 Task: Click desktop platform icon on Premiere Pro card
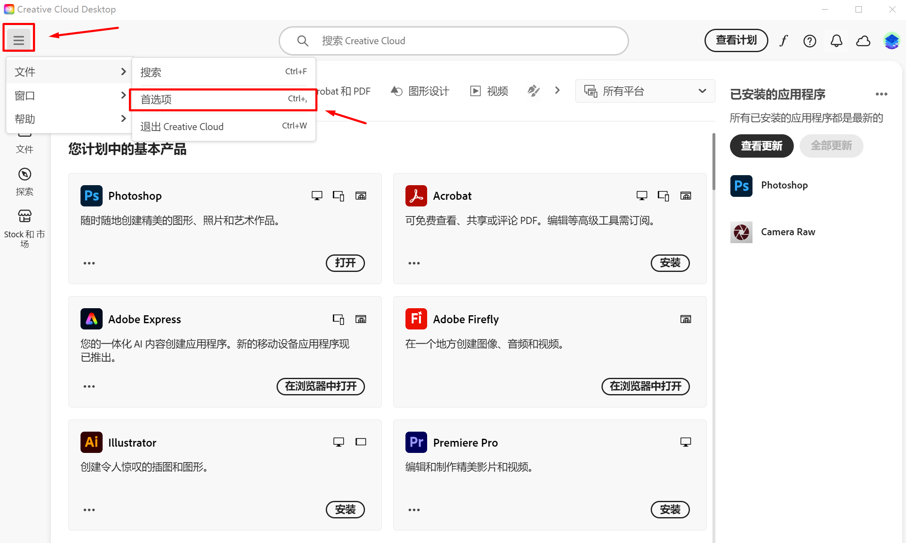[686, 442]
